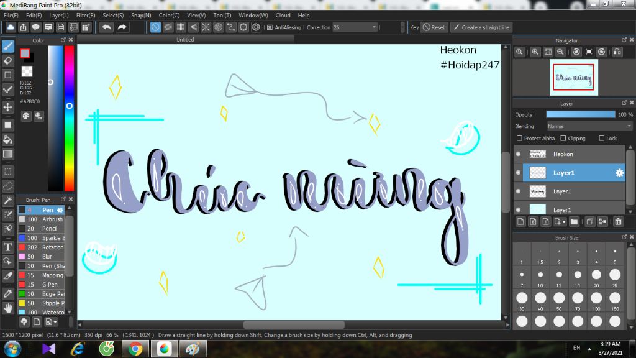Create a new layer icon
Screen dimensions: 636x358
[521, 222]
